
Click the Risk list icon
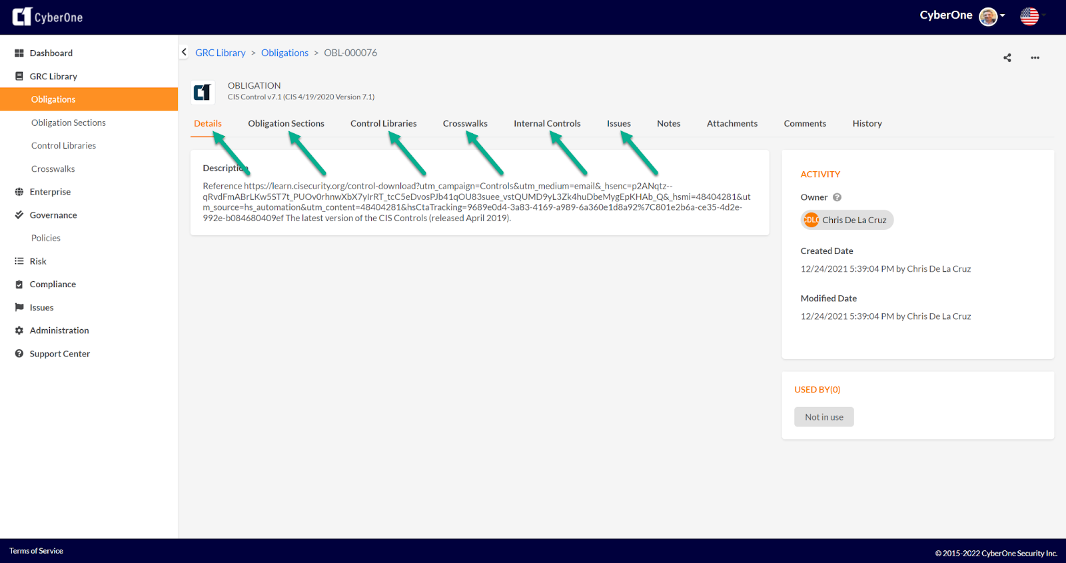click(x=19, y=261)
